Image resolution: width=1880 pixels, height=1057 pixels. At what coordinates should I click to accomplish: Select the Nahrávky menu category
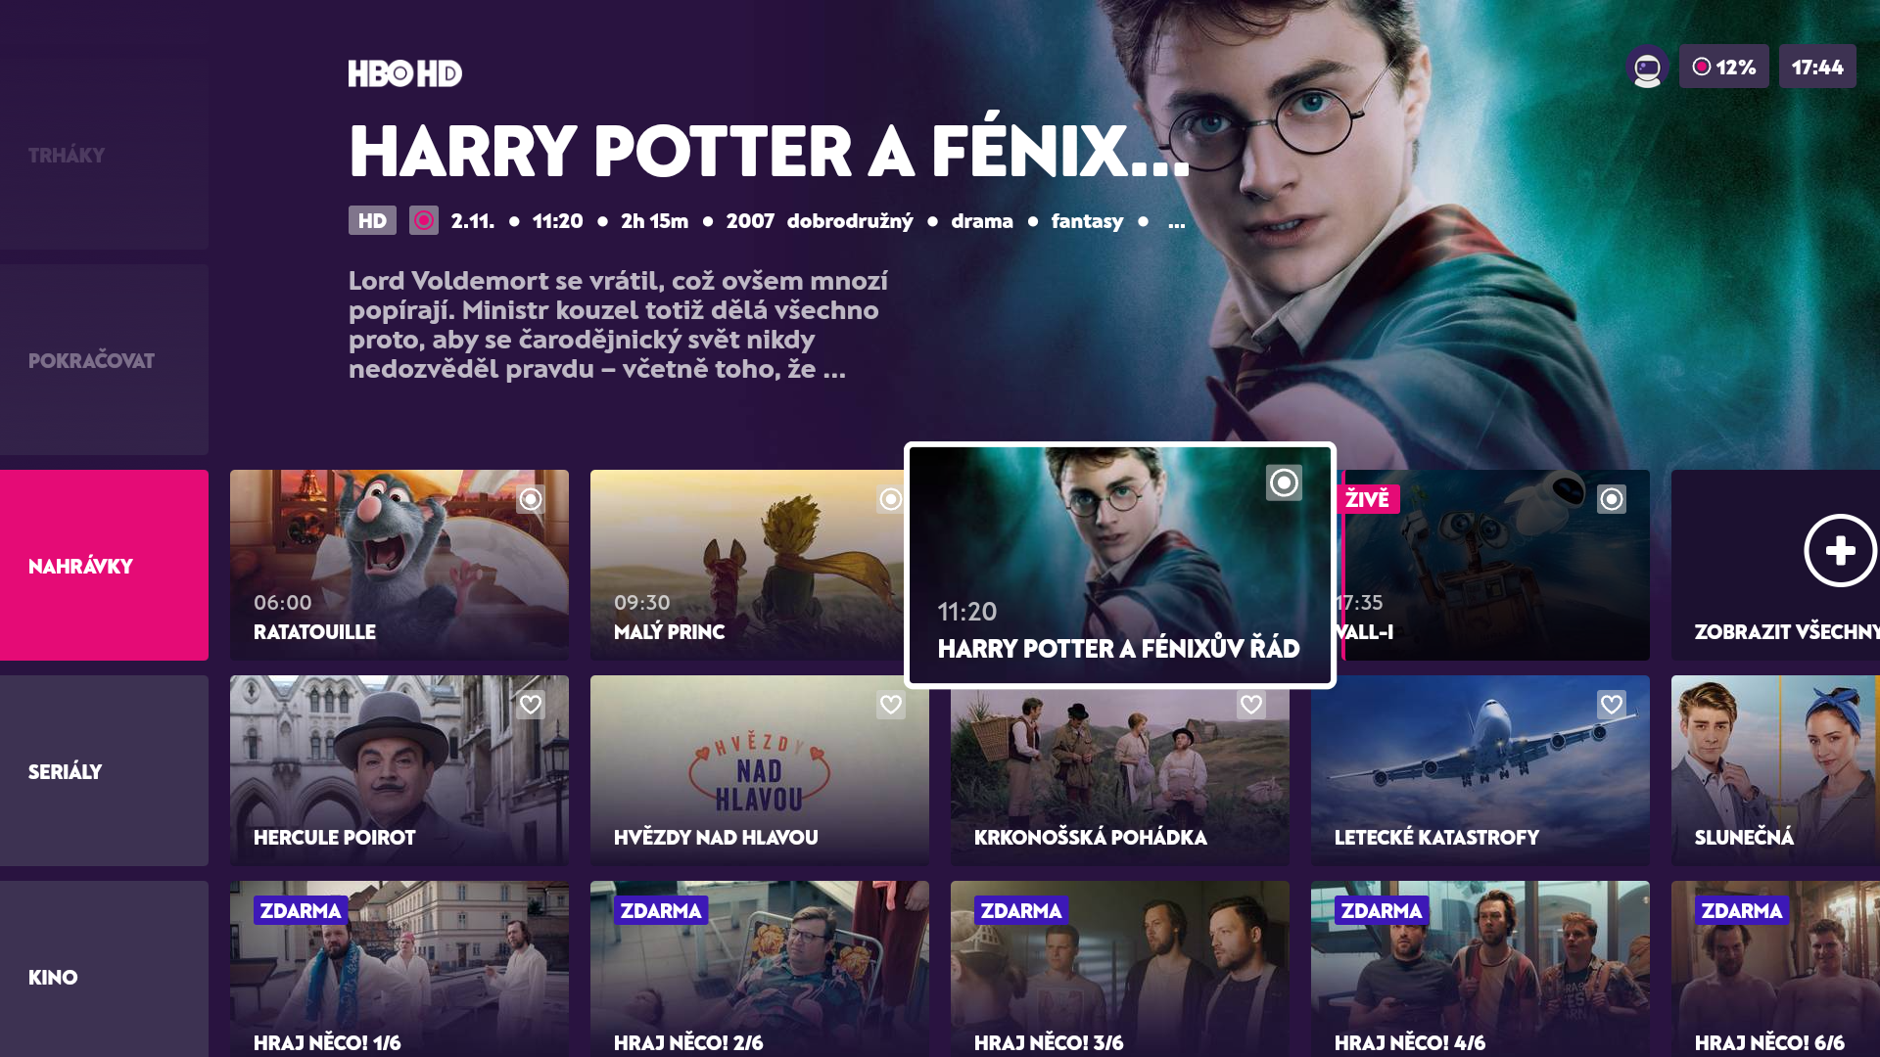pyautogui.click(x=104, y=566)
